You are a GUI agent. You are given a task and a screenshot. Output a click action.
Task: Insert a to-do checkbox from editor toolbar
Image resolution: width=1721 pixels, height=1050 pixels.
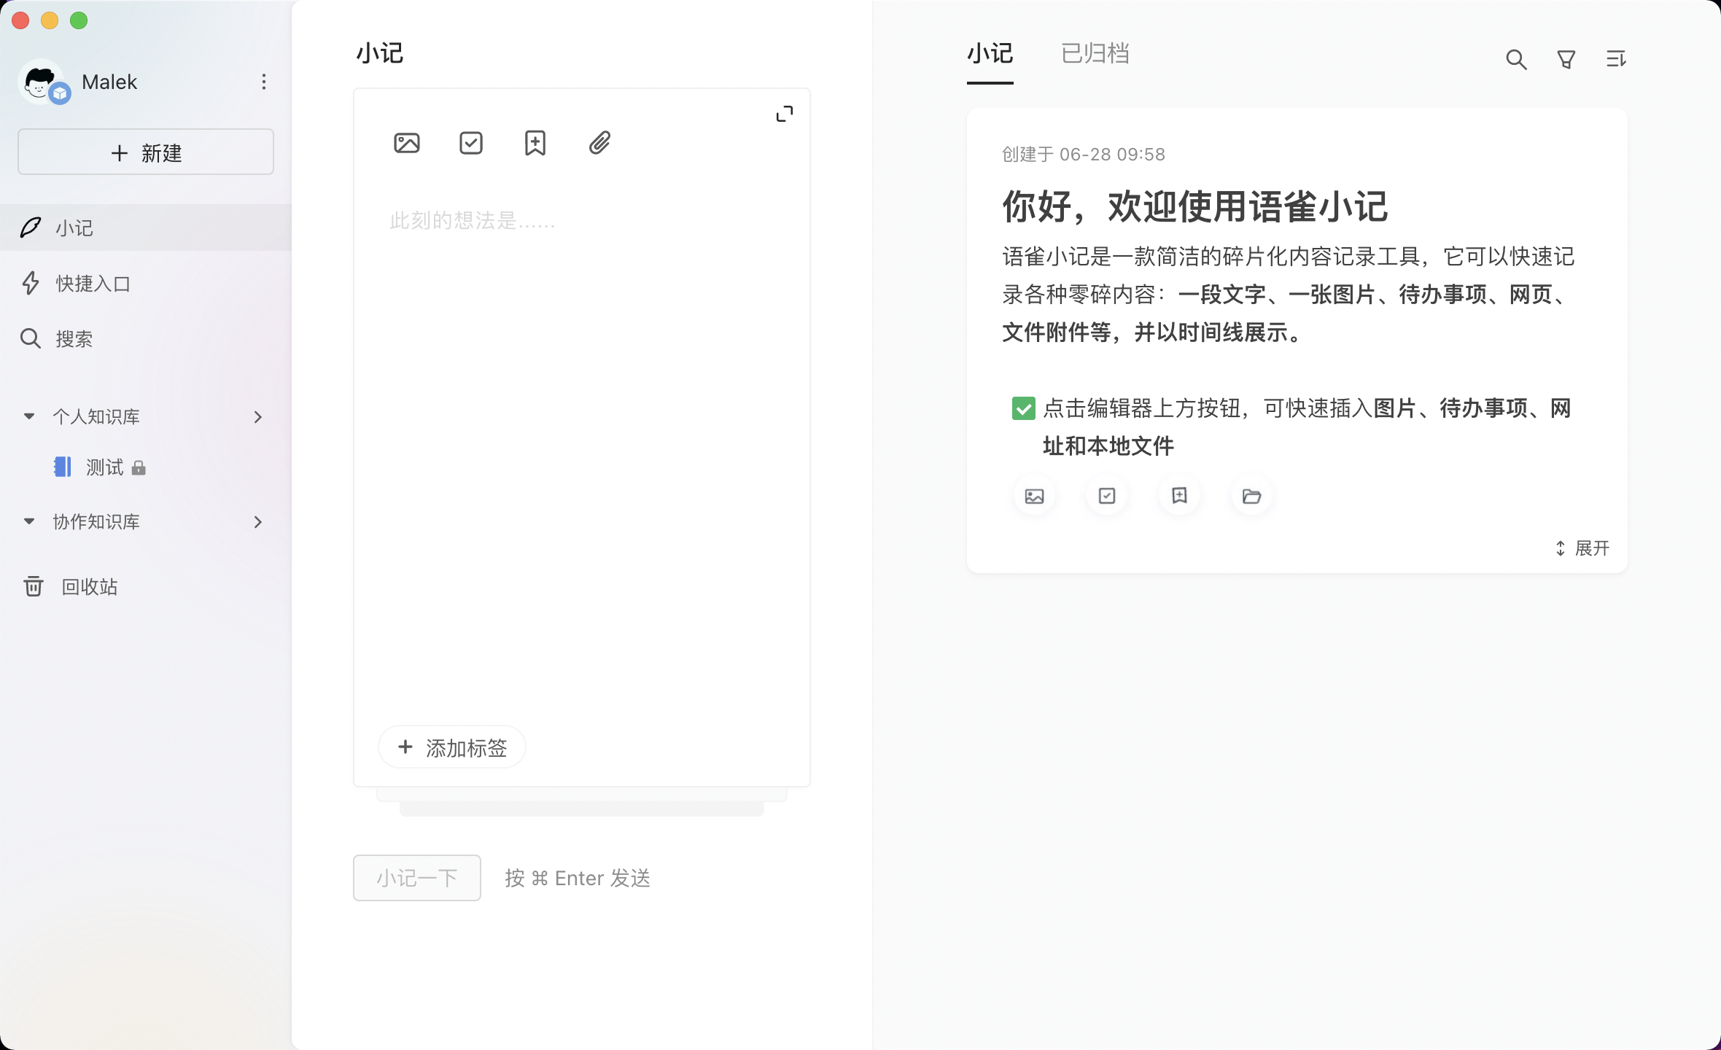tap(471, 143)
